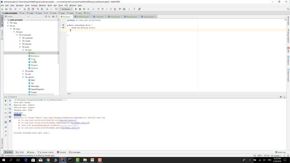Click the Save All floppy icon
The height and width of the screenshot is (163, 290).
coord(6,9)
